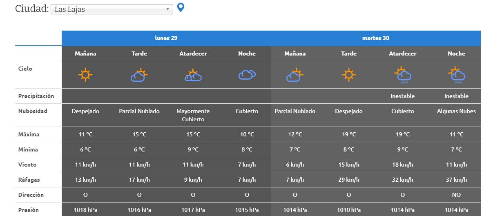Click the 12 °C maximum temperature value
The image size is (502, 216).
coord(295,134)
